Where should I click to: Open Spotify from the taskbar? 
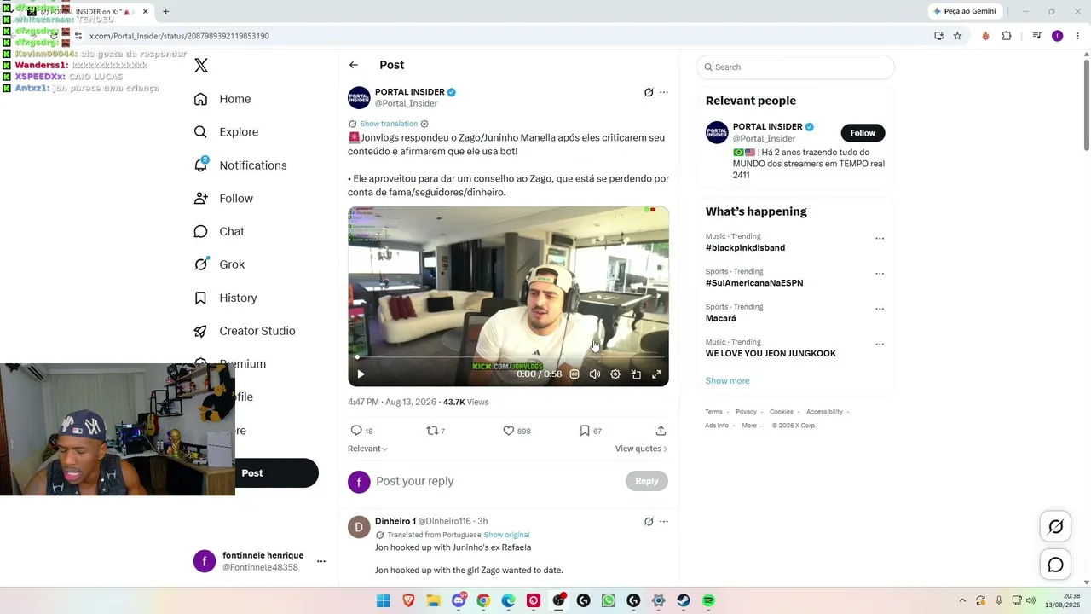[x=708, y=600]
